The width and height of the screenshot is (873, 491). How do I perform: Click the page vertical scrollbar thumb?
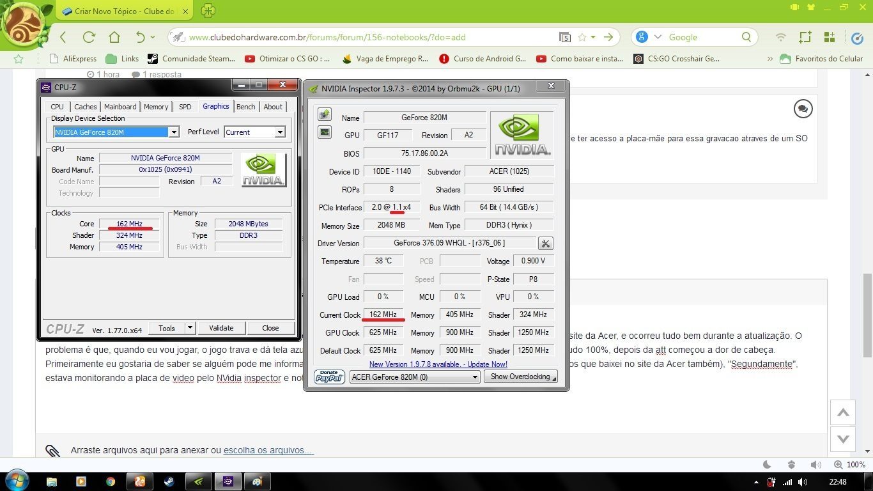[x=867, y=315]
